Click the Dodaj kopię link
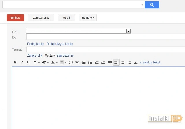 35,44
